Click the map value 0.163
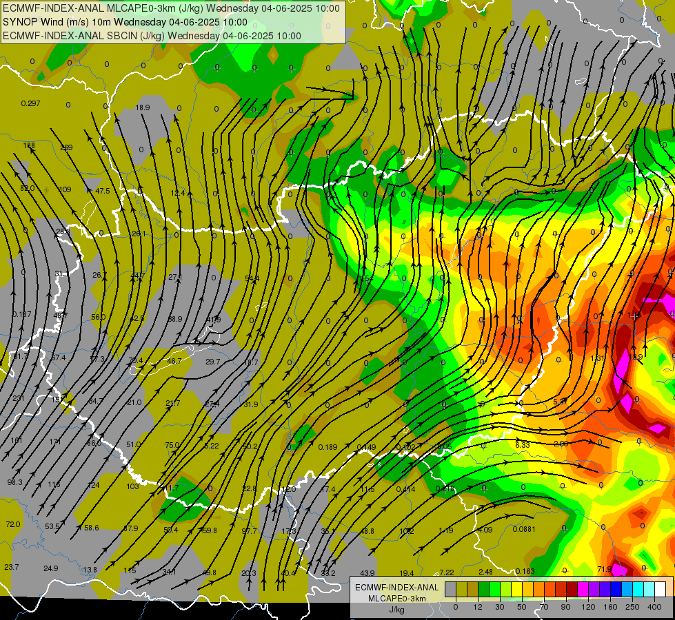This screenshot has width=675, height=620. click(x=525, y=571)
